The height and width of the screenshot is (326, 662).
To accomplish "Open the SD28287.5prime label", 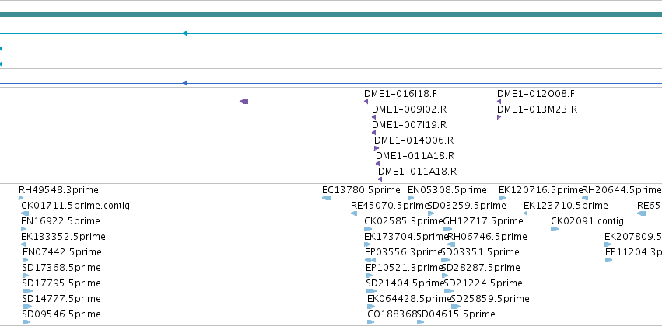I will click(x=481, y=268).
